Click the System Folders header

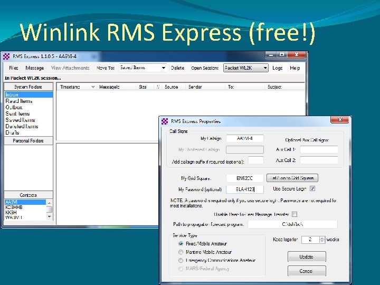[x=28, y=87]
